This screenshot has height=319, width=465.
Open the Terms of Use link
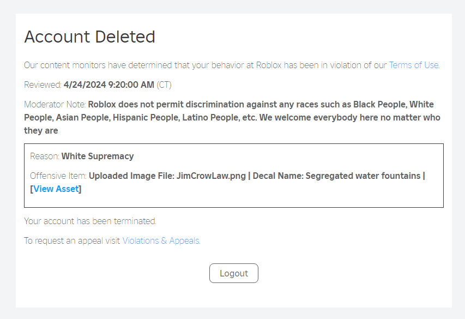[414, 65]
